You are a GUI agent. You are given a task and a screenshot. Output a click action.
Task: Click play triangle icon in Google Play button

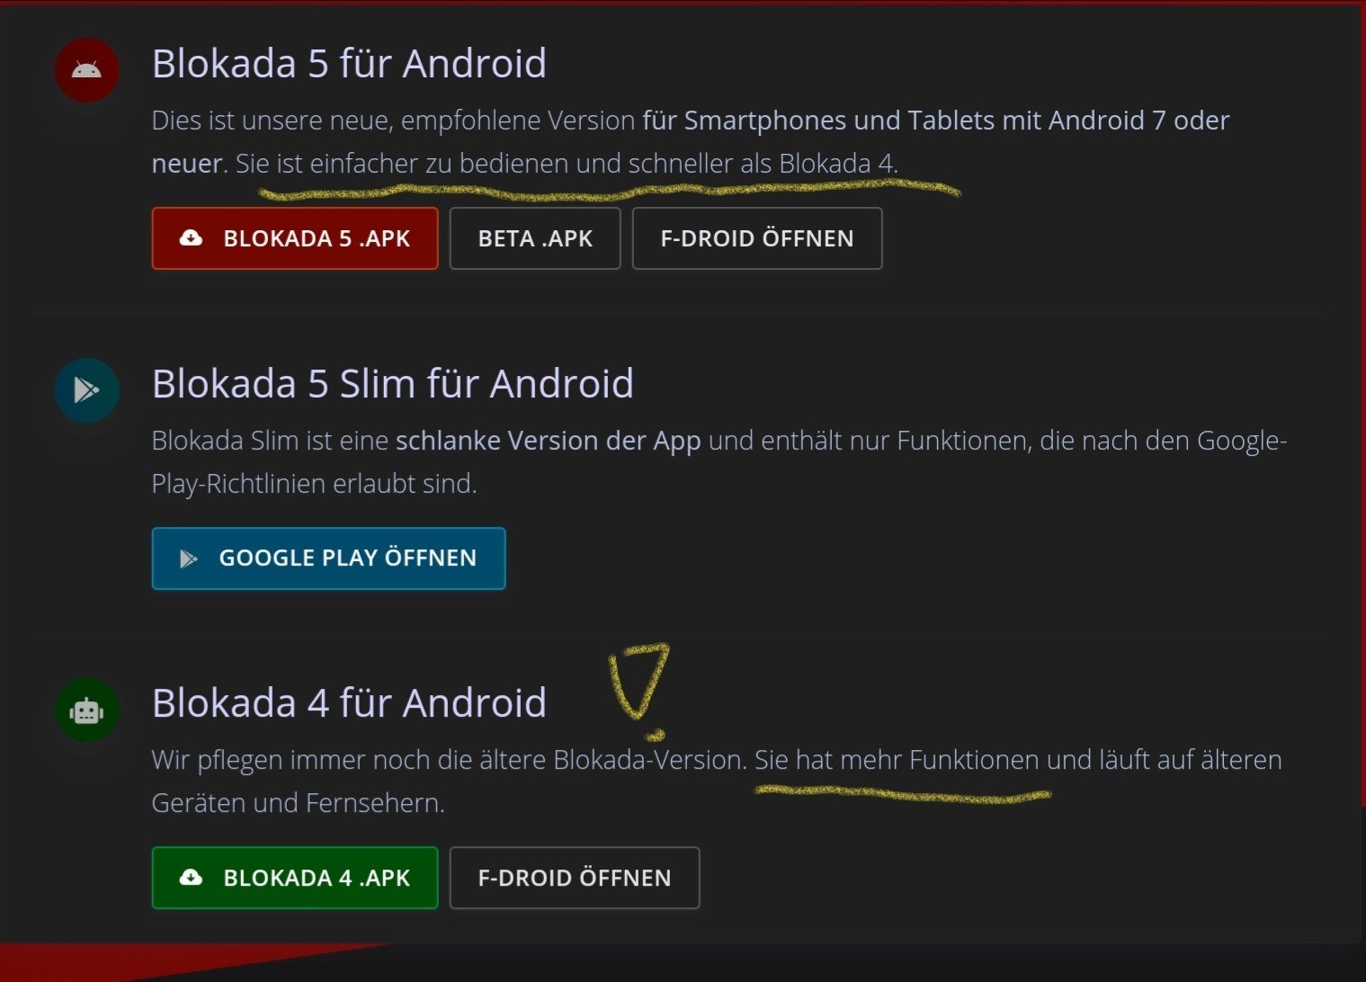[x=189, y=558]
